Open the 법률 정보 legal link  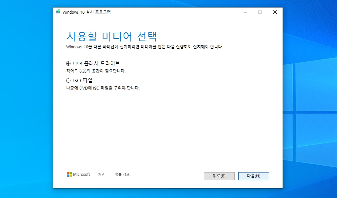(122, 174)
